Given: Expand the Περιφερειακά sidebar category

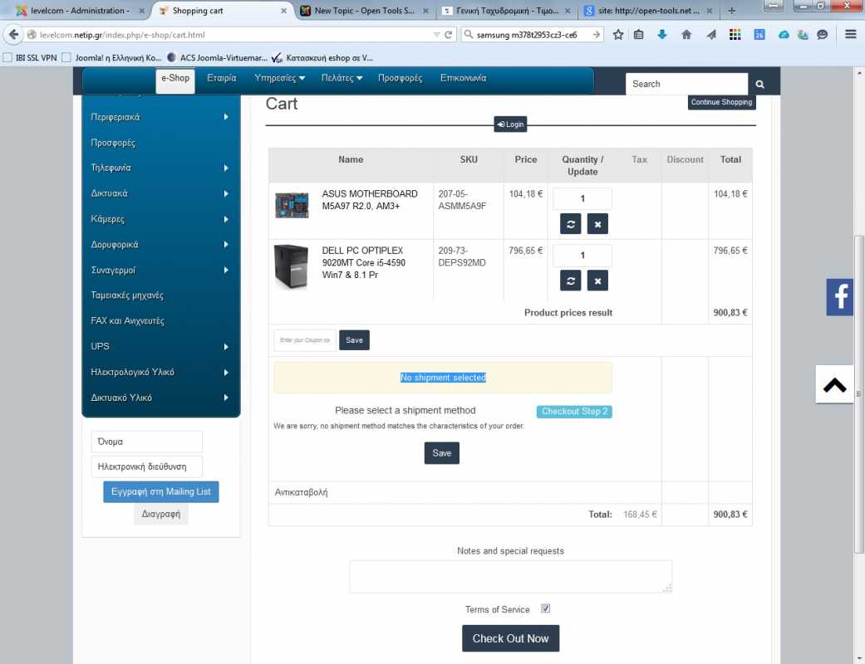Looking at the screenshot, I should [x=161, y=117].
